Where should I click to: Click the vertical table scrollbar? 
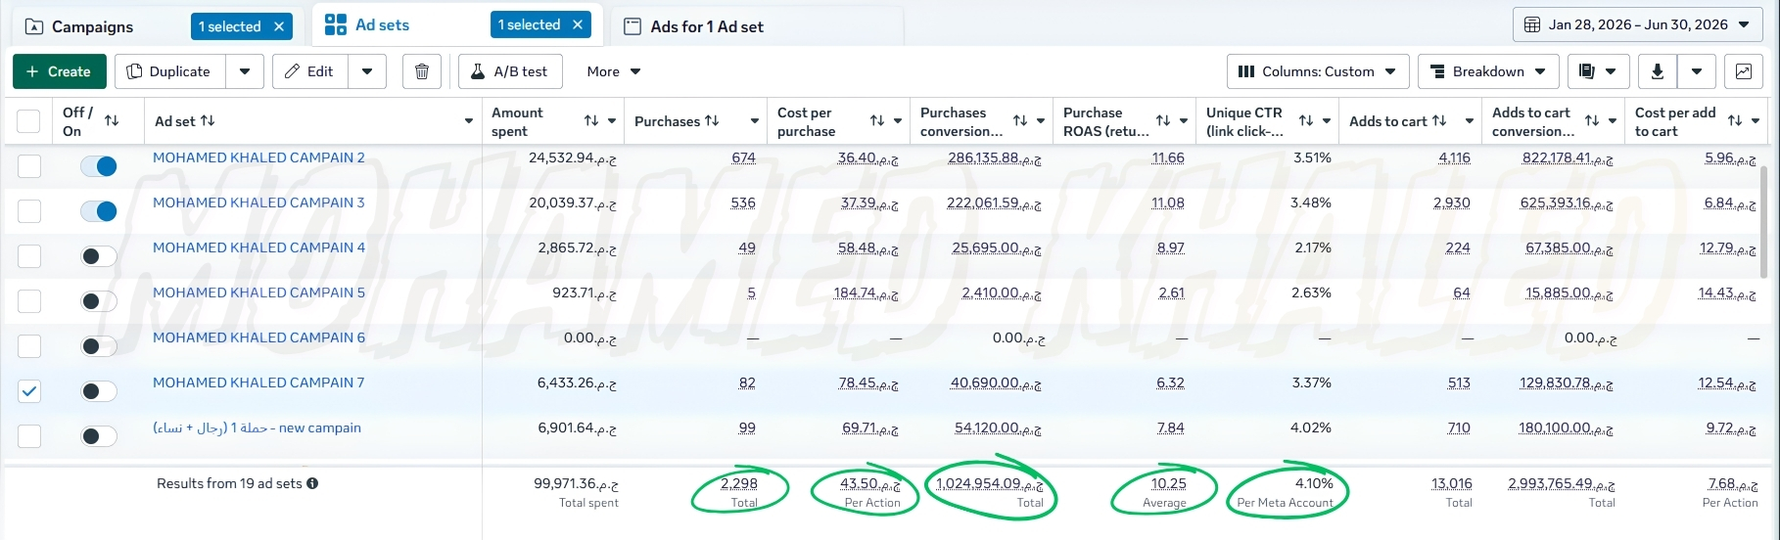[1762, 220]
